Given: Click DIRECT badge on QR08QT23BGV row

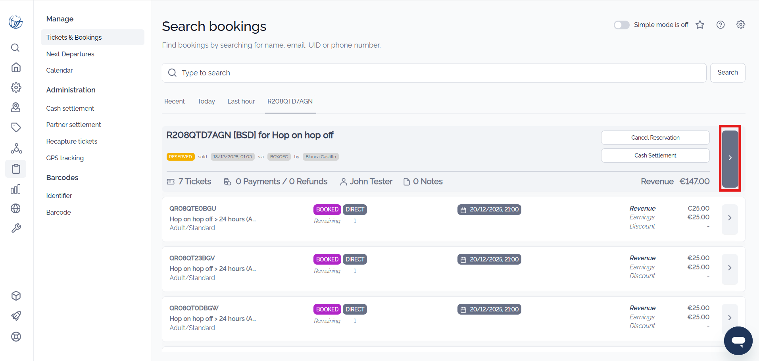Looking at the screenshot, I should click(355, 259).
